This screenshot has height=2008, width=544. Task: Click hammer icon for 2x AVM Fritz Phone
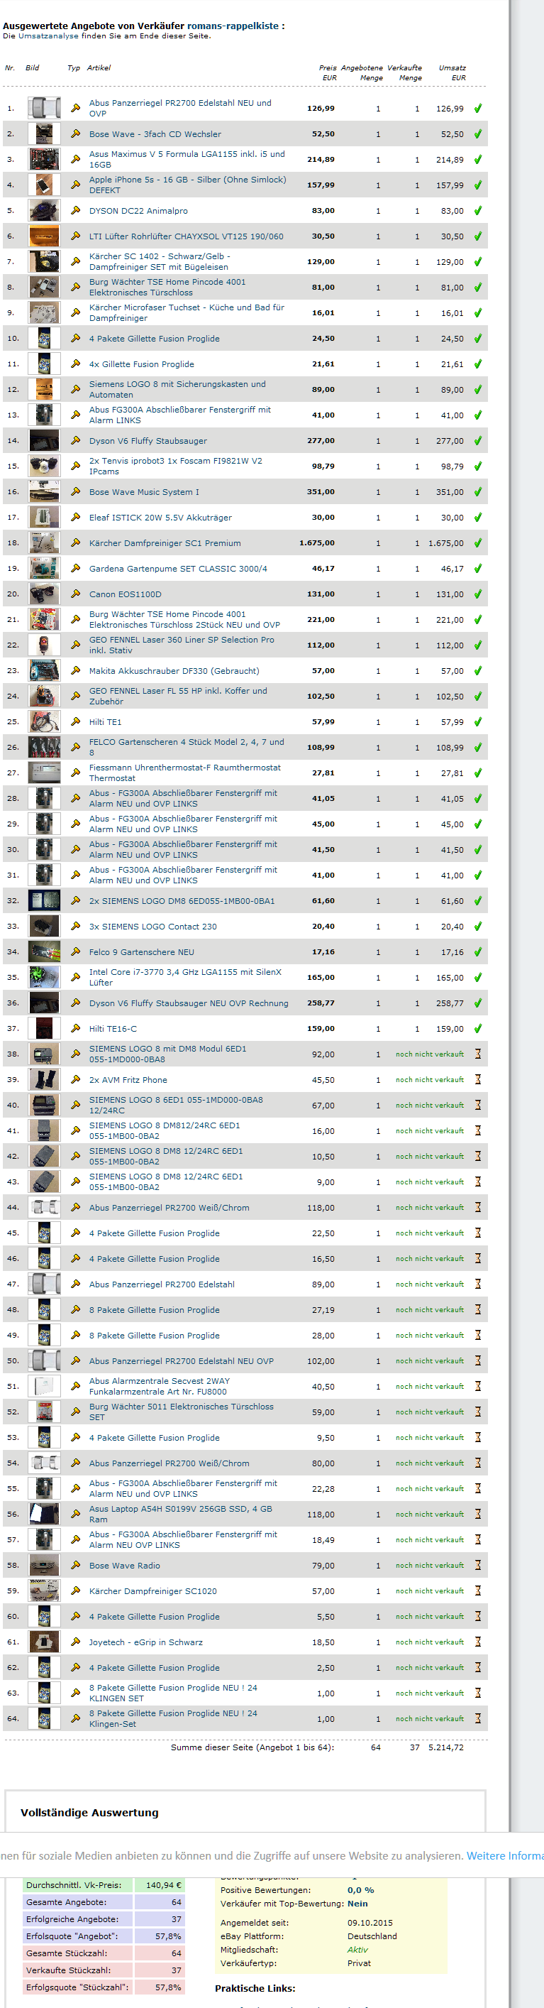tap(75, 1079)
